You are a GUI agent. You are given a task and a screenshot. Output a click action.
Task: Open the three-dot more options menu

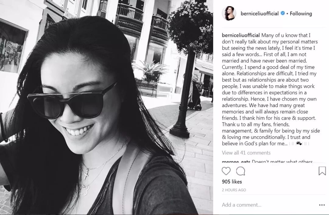coord(322,205)
